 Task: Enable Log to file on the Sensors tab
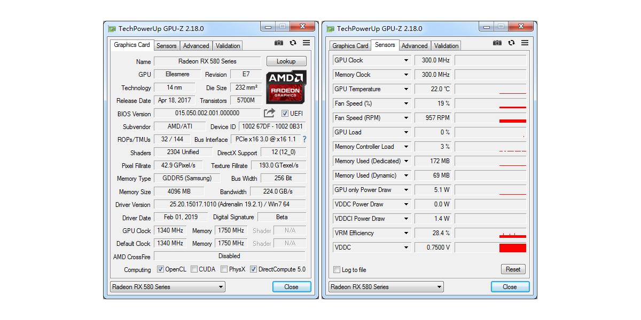coord(337,269)
